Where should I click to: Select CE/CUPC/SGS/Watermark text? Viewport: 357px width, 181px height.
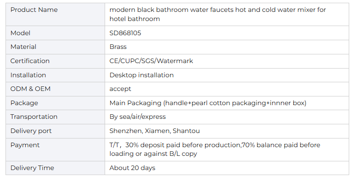(151, 61)
